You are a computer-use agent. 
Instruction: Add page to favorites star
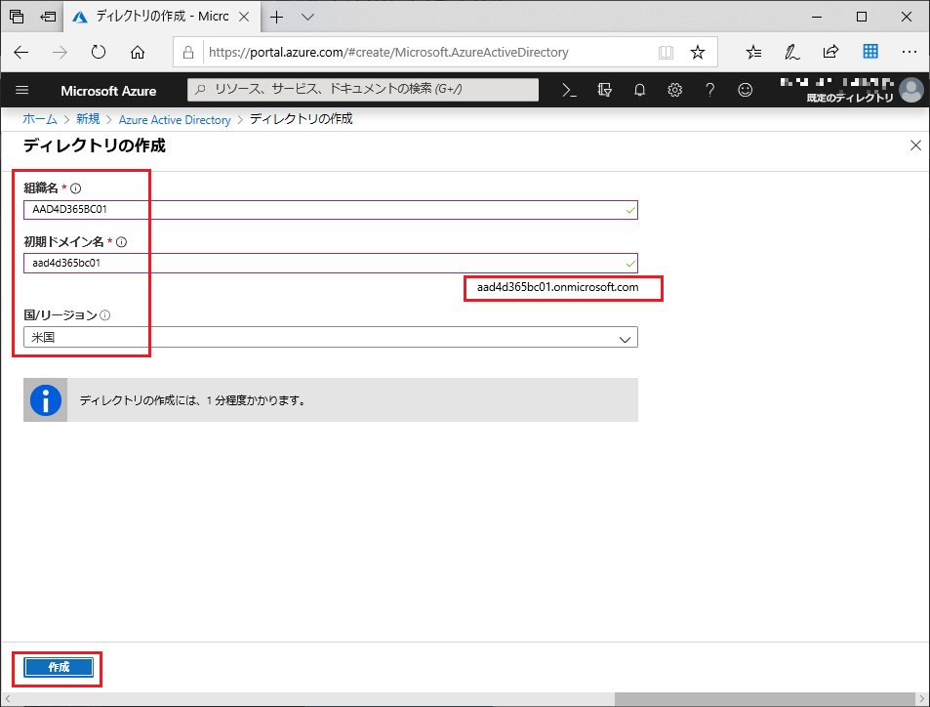pyautogui.click(x=698, y=52)
